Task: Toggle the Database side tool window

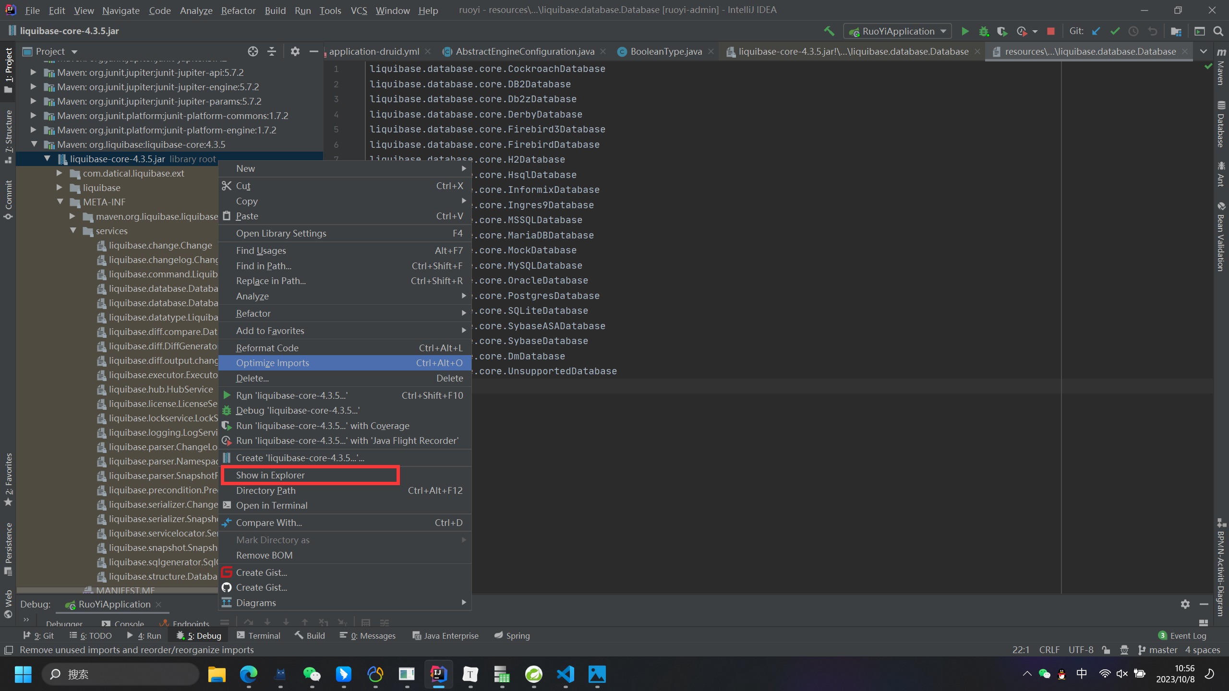Action: coord(1221,125)
